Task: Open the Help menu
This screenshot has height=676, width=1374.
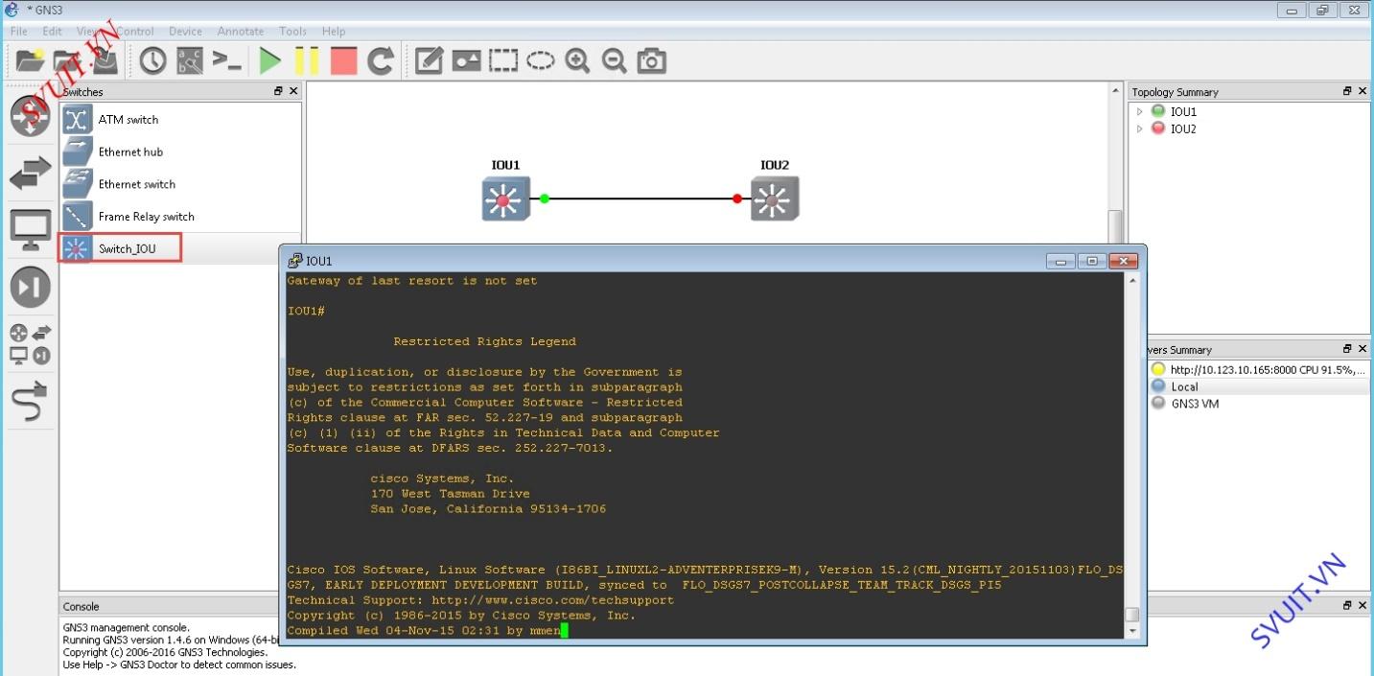Action: [334, 32]
